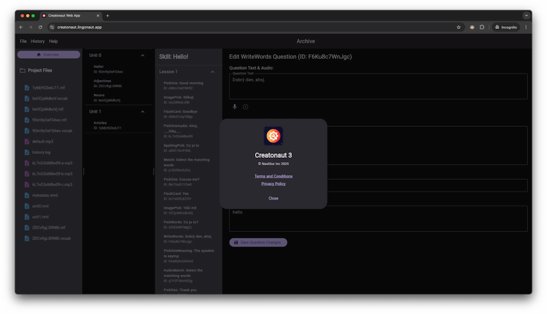The width and height of the screenshot is (547, 314).
Task: Click the file icon beside unit0.nml
Action: 27,206
